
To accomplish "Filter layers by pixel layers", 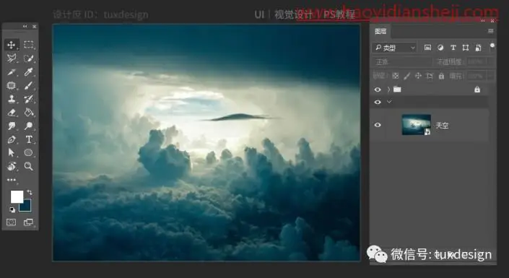I will (x=428, y=48).
